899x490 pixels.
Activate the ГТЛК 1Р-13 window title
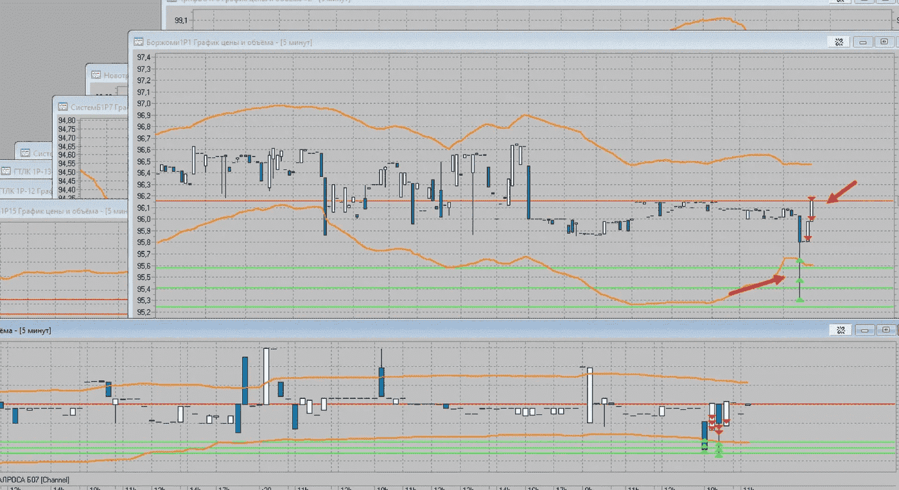[33, 171]
